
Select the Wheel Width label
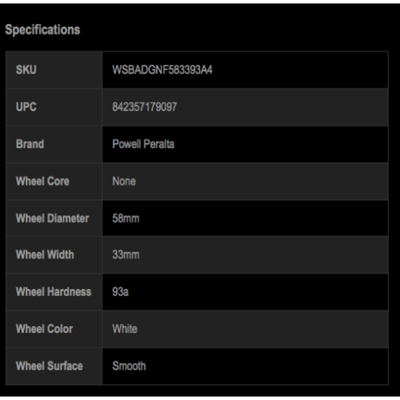pos(45,255)
